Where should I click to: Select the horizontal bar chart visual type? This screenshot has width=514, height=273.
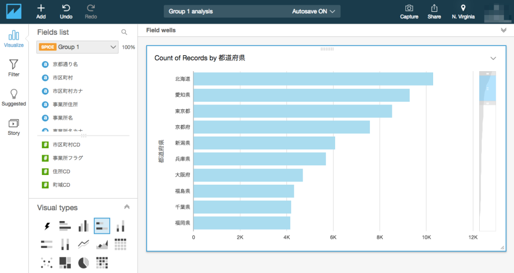tap(65, 226)
